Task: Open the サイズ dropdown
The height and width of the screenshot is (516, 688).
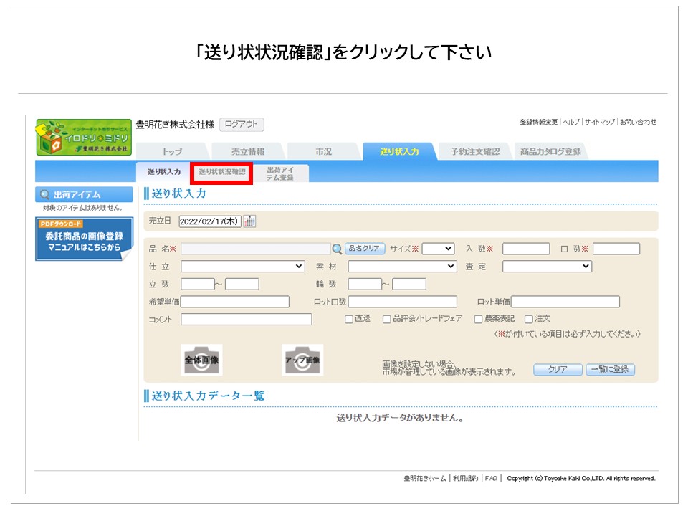Action: 438,249
